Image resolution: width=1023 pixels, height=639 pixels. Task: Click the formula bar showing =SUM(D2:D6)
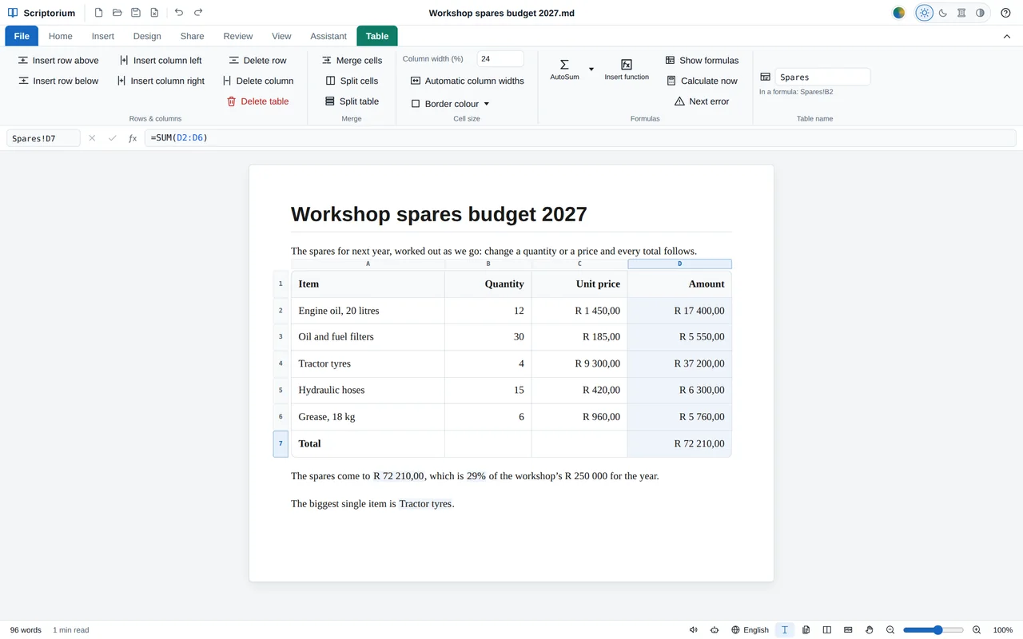tap(579, 138)
